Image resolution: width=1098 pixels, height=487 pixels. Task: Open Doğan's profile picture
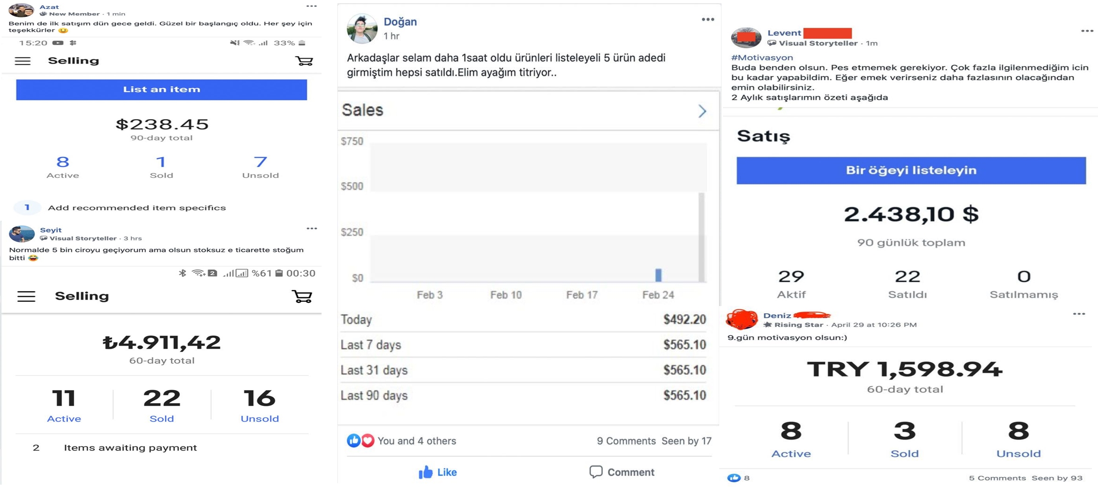point(362,29)
